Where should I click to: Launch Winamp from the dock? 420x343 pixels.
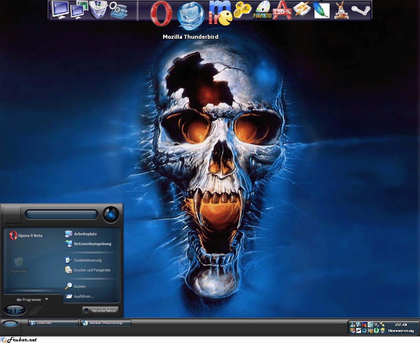click(302, 9)
